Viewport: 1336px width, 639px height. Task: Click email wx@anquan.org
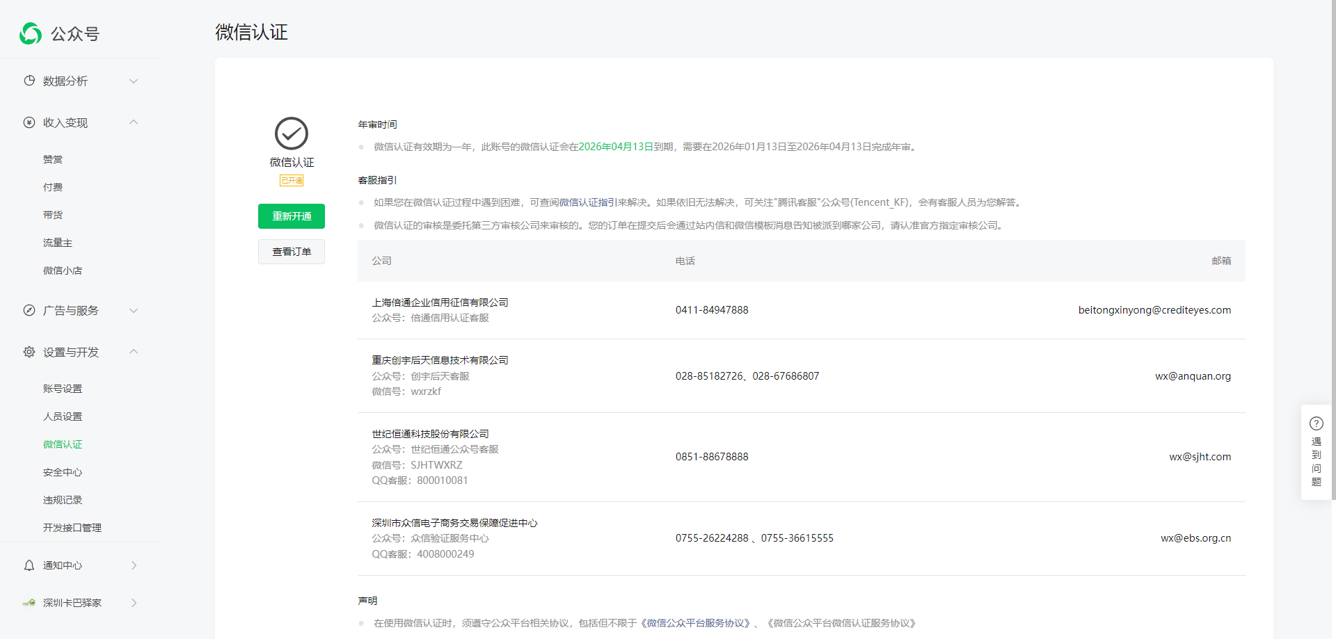coord(1193,376)
